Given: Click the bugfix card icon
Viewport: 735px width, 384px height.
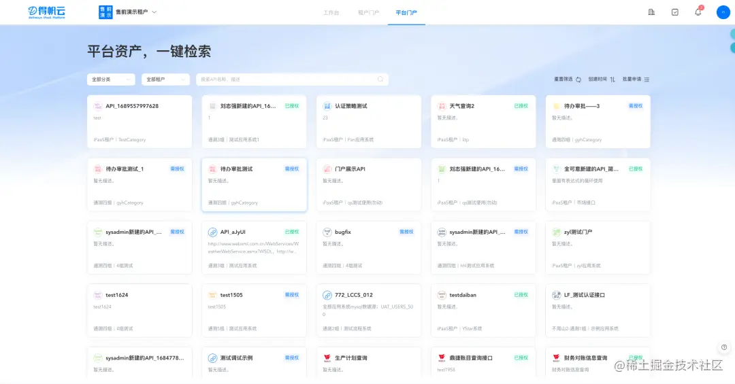Looking at the screenshot, I should pyautogui.click(x=327, y=232).
